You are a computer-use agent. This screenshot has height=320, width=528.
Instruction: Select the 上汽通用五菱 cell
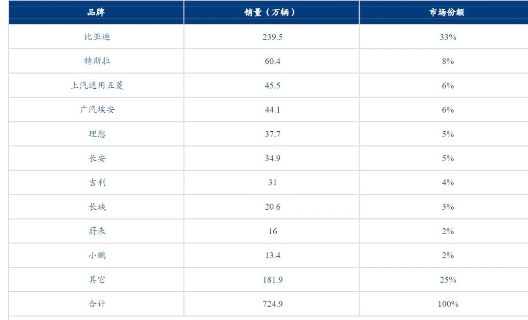point(97,85)
